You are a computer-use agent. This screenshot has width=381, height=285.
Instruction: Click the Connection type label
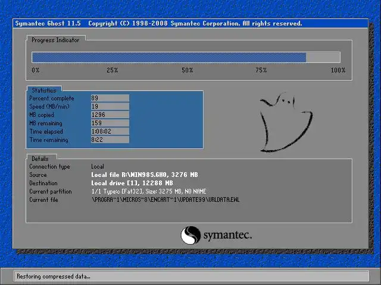click(49, 167)
